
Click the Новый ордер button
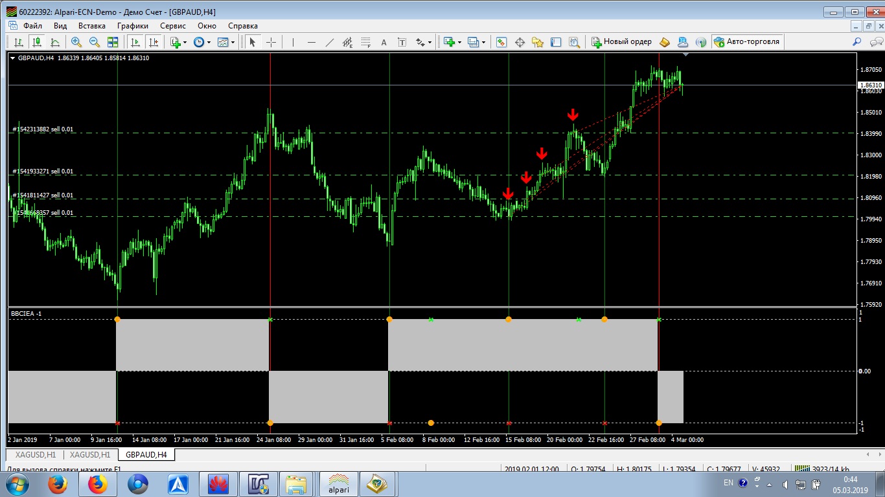point(621,42)
